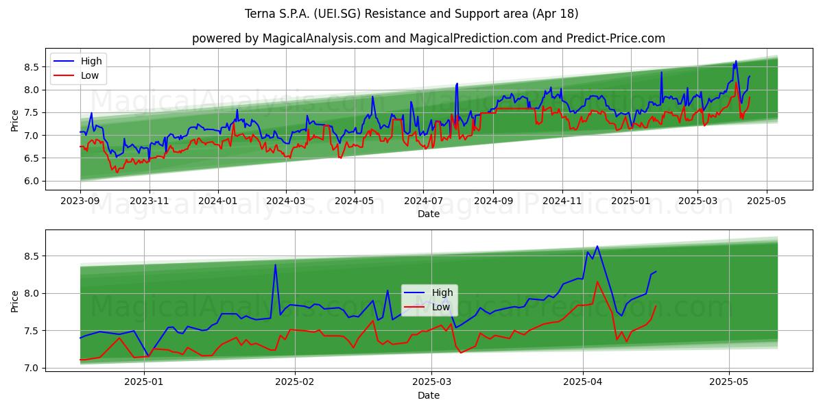Click the '2024-11' tick label on top chart

[x=562, y=201]
